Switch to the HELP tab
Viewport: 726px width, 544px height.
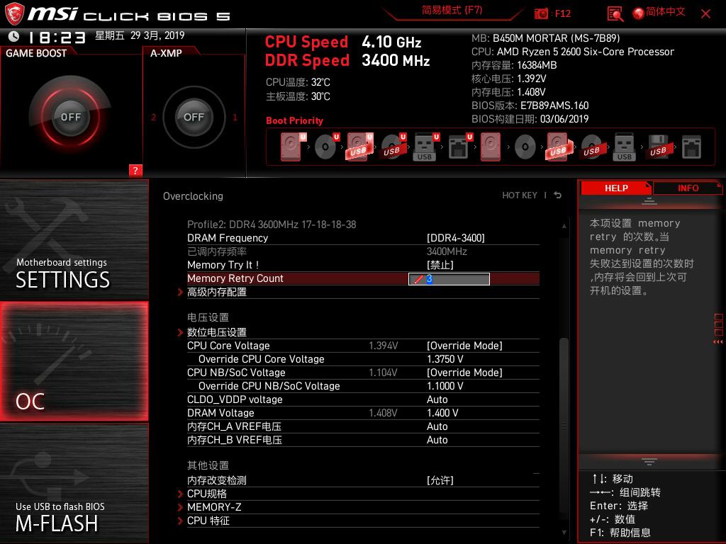click(616, 188)
